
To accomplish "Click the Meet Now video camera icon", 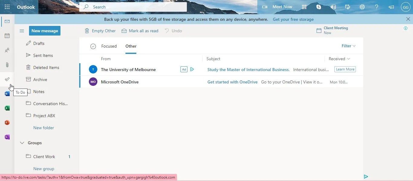I will [265, 7].
